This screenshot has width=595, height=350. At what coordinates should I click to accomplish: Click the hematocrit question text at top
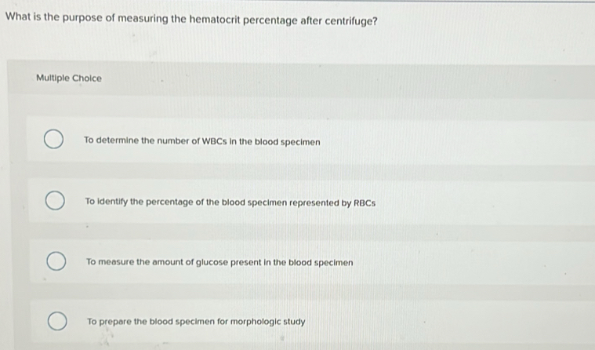192,20
